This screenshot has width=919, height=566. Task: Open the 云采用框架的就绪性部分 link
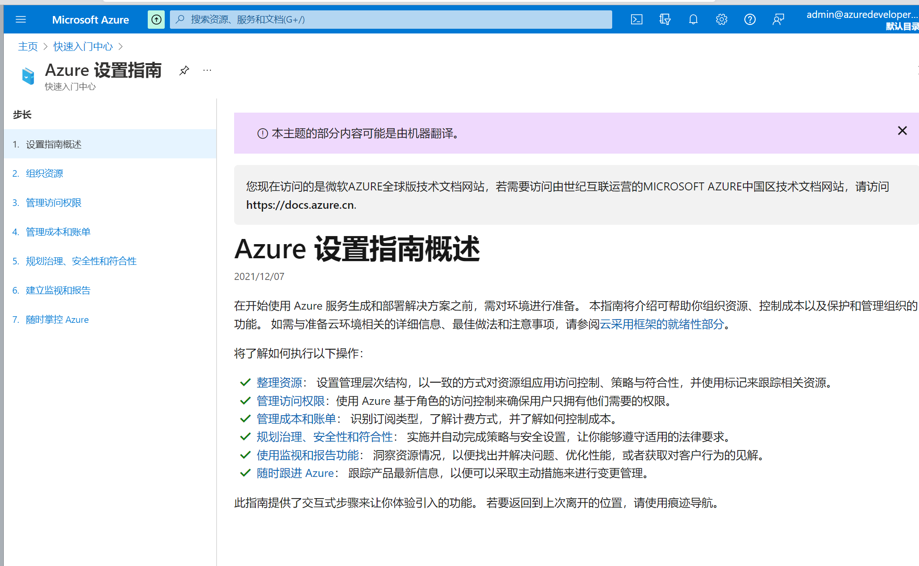(662, 324)
